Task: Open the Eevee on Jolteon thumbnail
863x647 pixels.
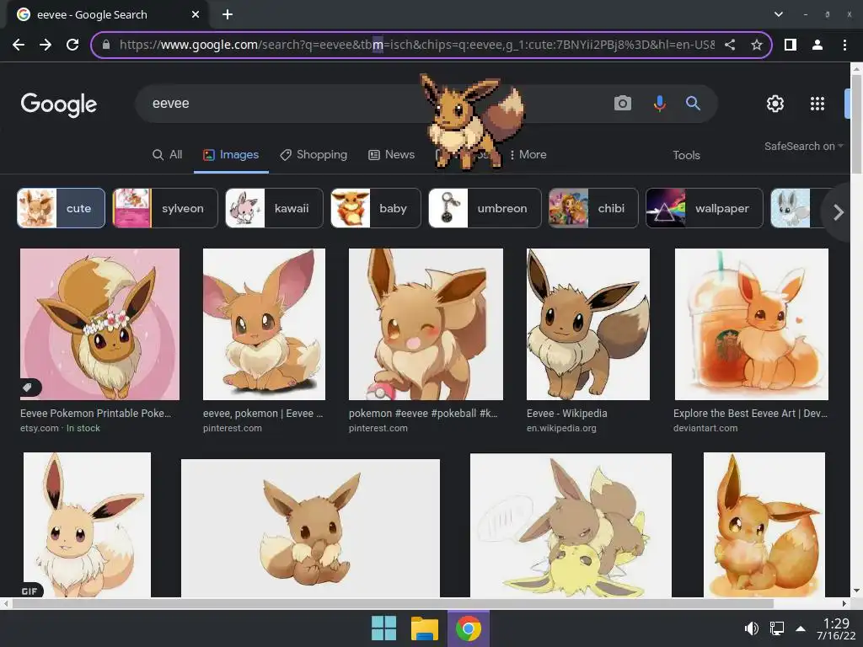Action: click(x=571, y=526)
